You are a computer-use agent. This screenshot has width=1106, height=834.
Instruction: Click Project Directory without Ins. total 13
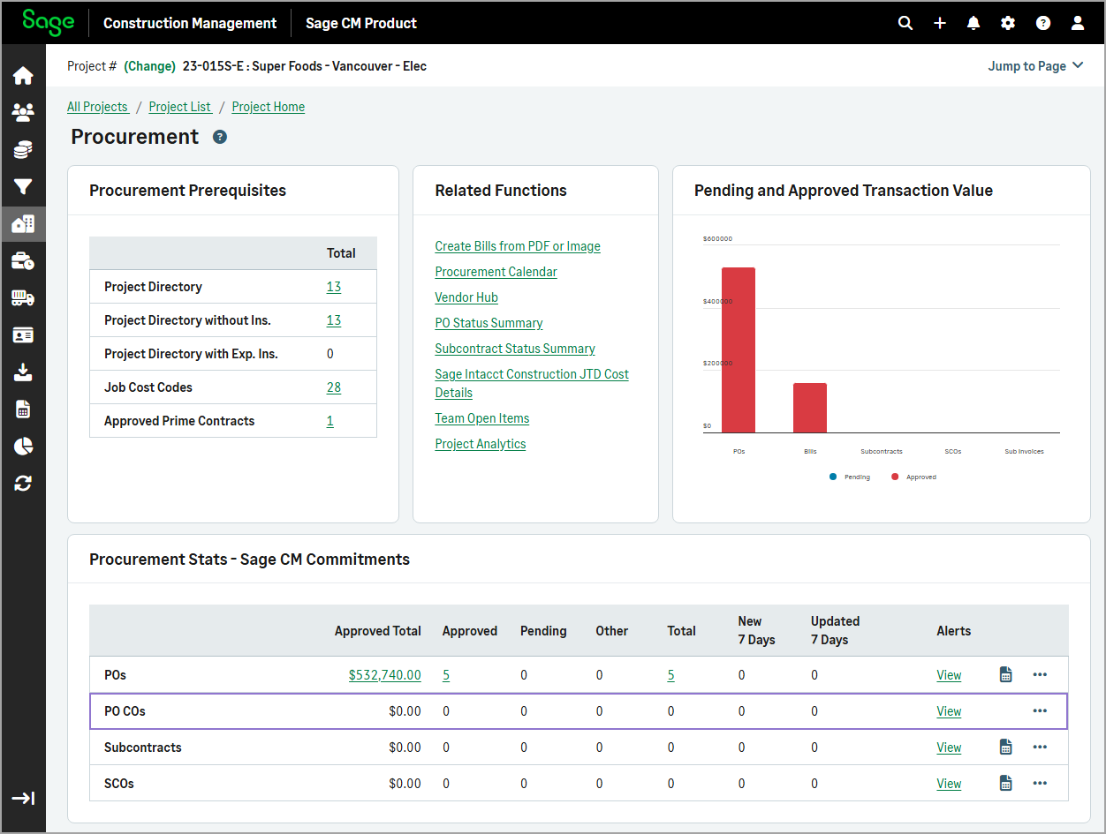click(x=333, y=320)
